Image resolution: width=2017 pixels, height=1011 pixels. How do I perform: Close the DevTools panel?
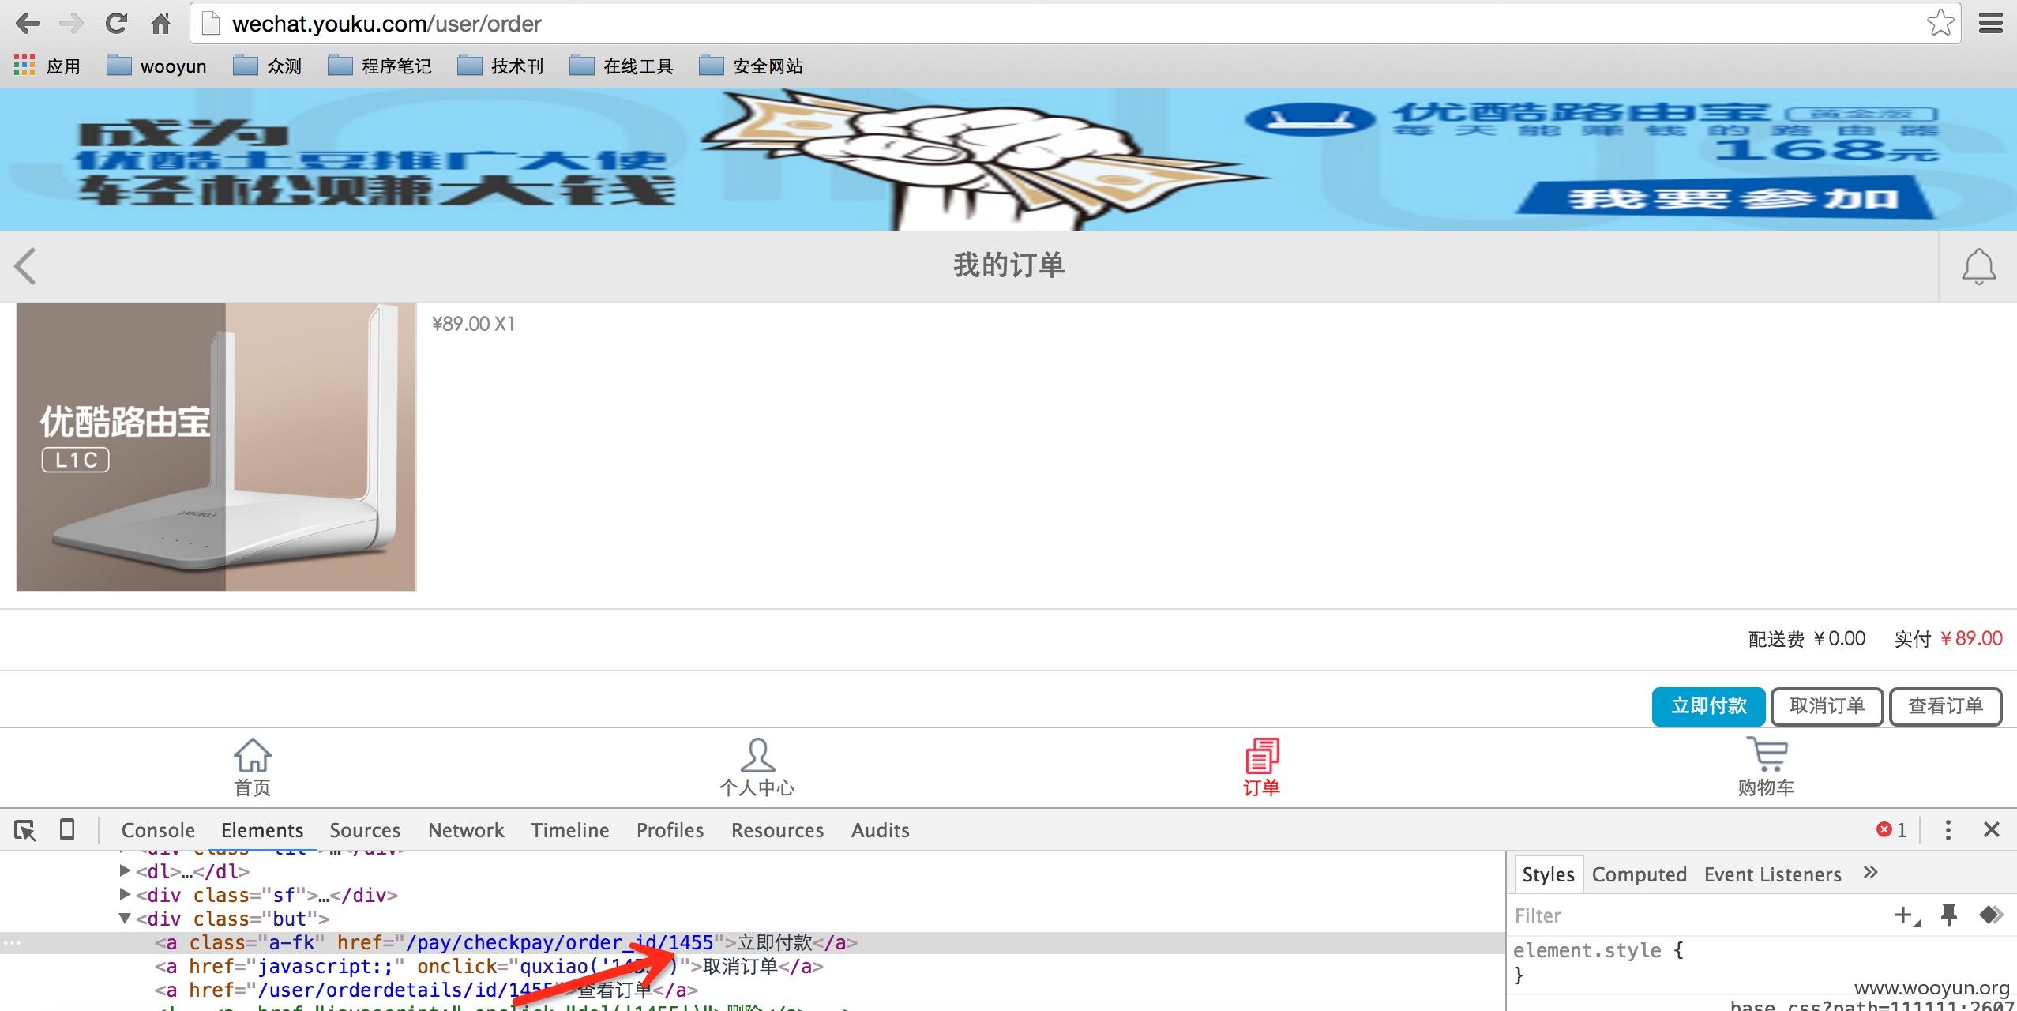[x=1991, y=830]
